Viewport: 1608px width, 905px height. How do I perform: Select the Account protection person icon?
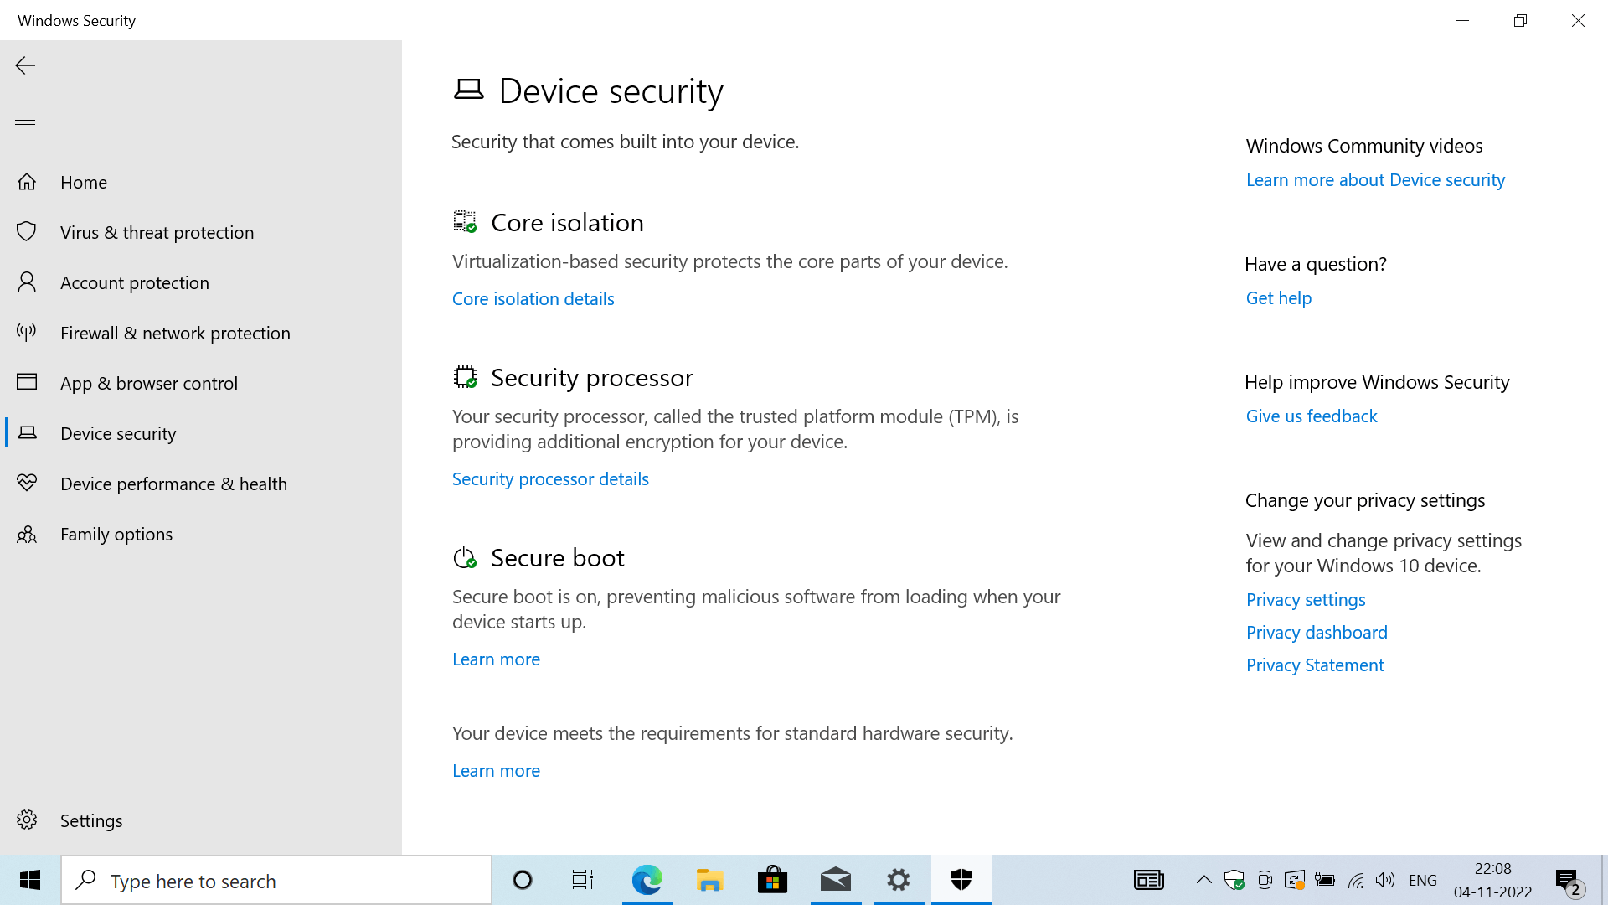27,282
